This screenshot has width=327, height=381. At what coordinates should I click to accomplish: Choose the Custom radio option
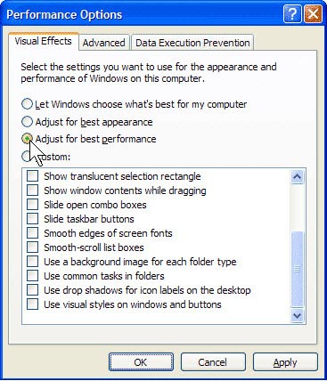click(27, 156)
